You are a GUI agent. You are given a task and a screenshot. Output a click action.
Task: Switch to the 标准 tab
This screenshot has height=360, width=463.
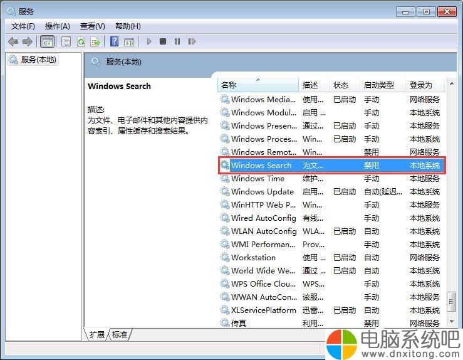[120, 334]
